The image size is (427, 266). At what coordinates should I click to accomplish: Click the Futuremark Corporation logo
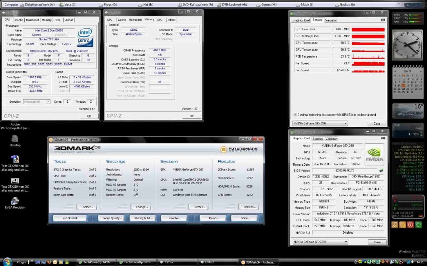click(239, 149)
